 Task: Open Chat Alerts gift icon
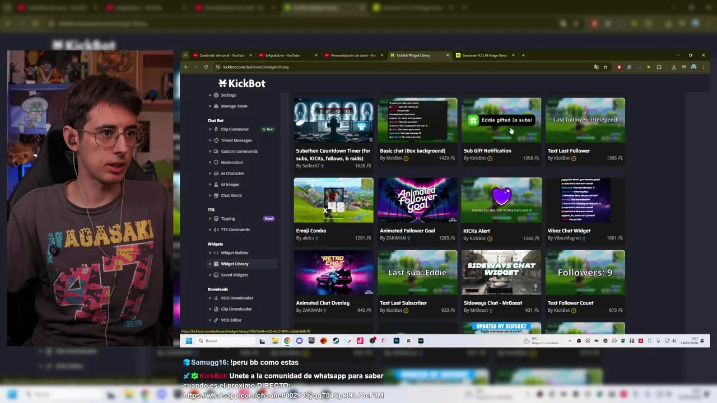coord(216,195)
